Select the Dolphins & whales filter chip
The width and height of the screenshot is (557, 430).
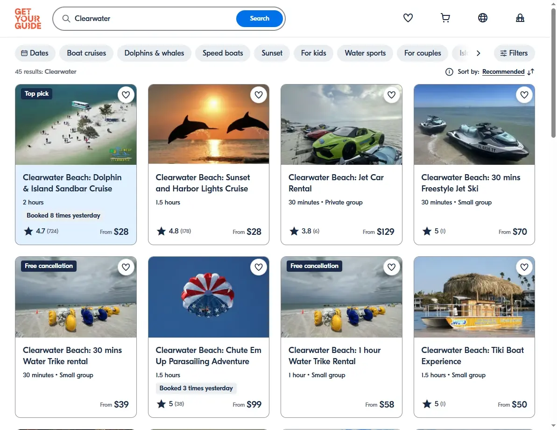click(x=154, y=53)
